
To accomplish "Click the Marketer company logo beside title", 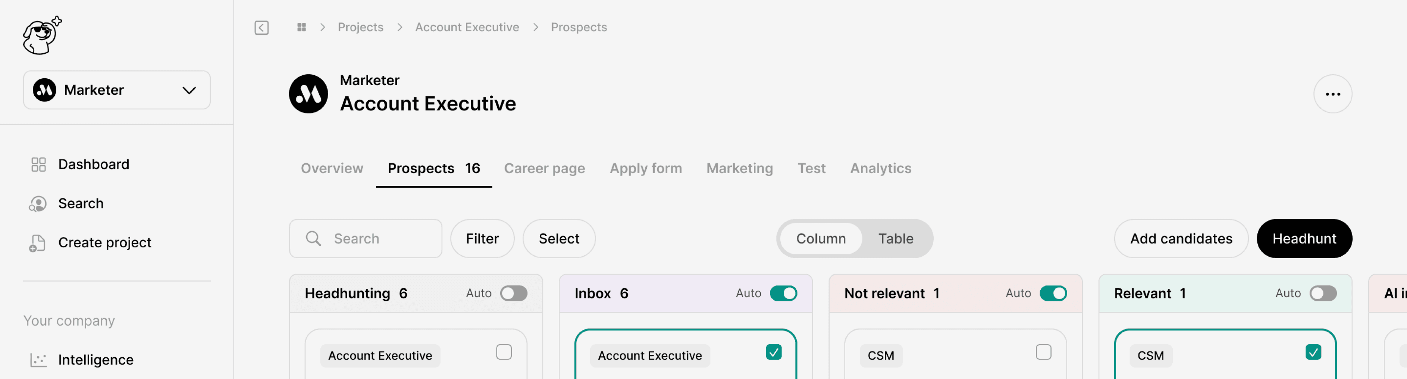I will click(x=308, y=94).
